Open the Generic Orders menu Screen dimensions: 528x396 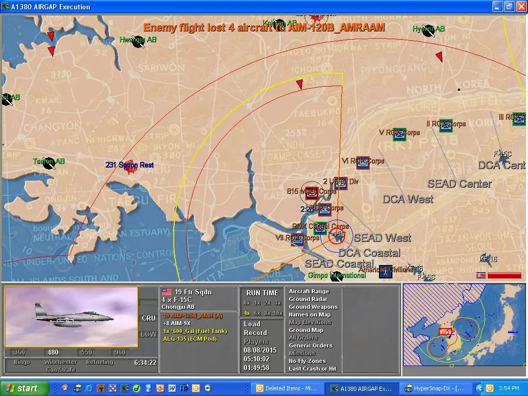310,345
